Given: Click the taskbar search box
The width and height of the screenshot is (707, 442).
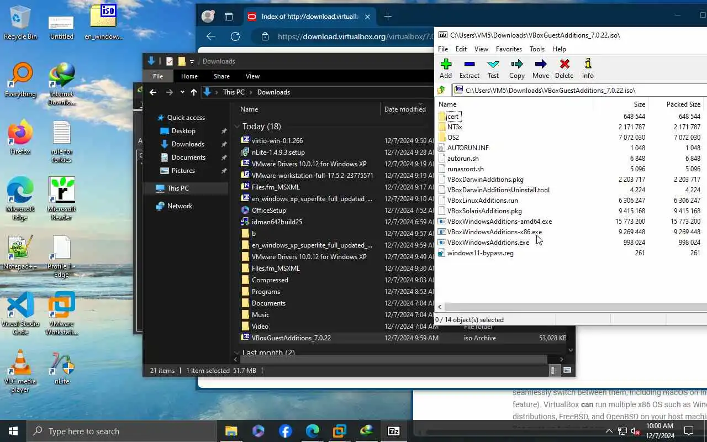Looking at the screenshot, I should [121, 431].
